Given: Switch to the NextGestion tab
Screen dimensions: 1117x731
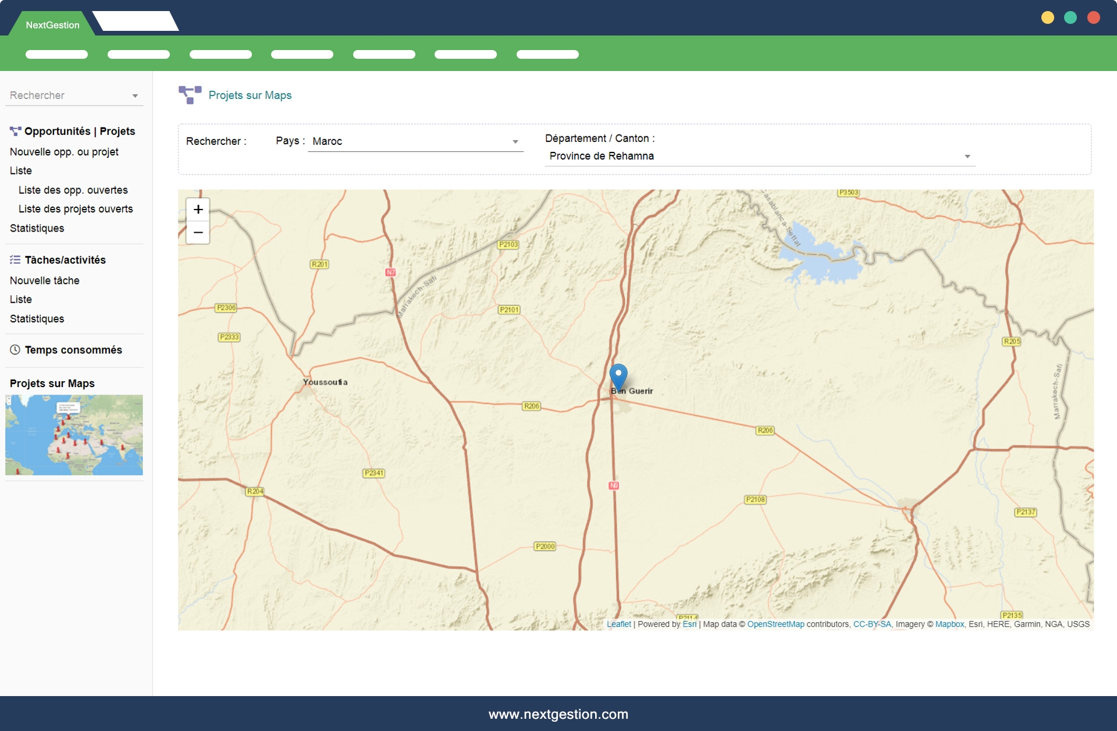Looking at the screenshot, I should coord(52,25).
